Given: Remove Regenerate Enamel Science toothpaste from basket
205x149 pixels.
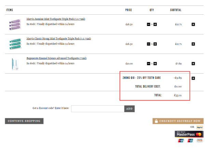Looking at the screenshot, I should (193, 63).
